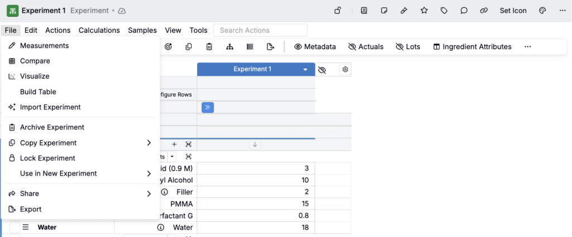Star this experiment as favorite
572x237 pixels.
[x=424, y=11]
